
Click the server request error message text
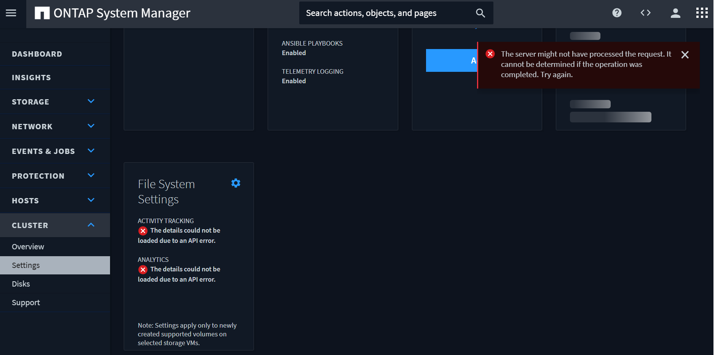coord(586,64)
